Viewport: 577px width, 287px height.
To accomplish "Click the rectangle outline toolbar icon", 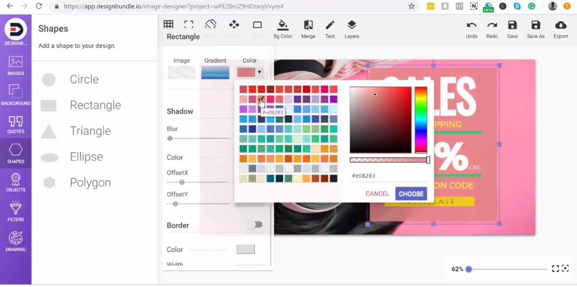I will (x=257, y=25).
